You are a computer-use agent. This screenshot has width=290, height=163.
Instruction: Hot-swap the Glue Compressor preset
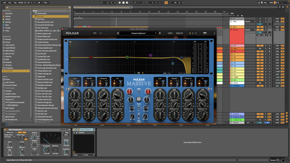pyautogui.click(x=67, y=130)
